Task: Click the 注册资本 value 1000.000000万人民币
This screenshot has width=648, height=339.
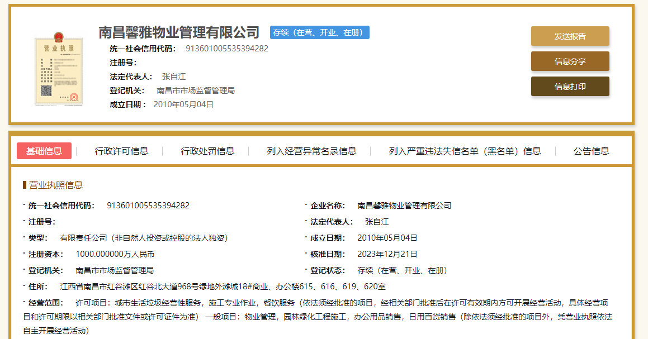Action: [115, 254]
